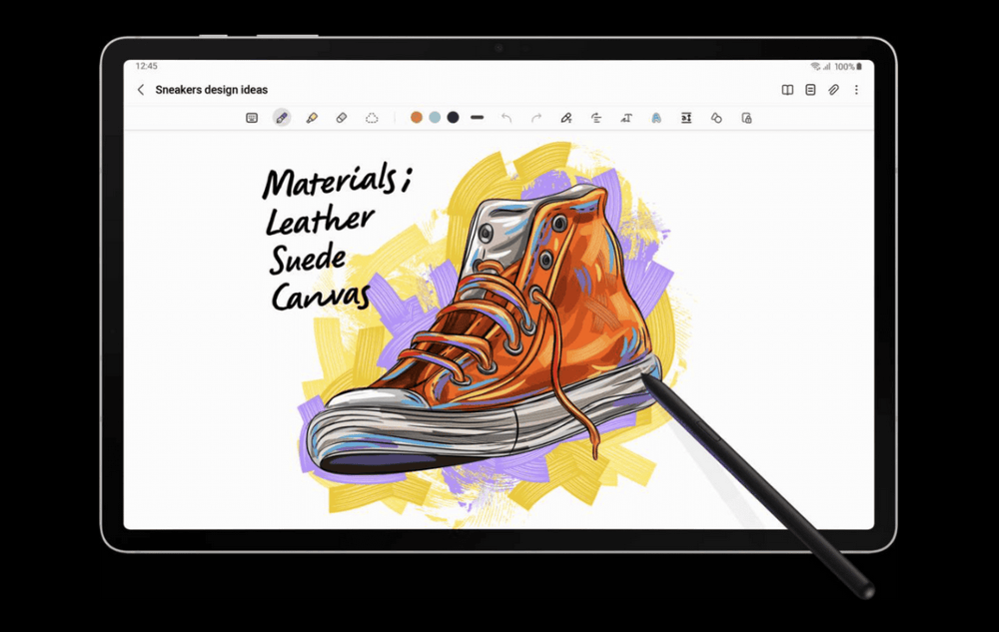Open pen stroke thickness selector

click(x=478, y=118)
